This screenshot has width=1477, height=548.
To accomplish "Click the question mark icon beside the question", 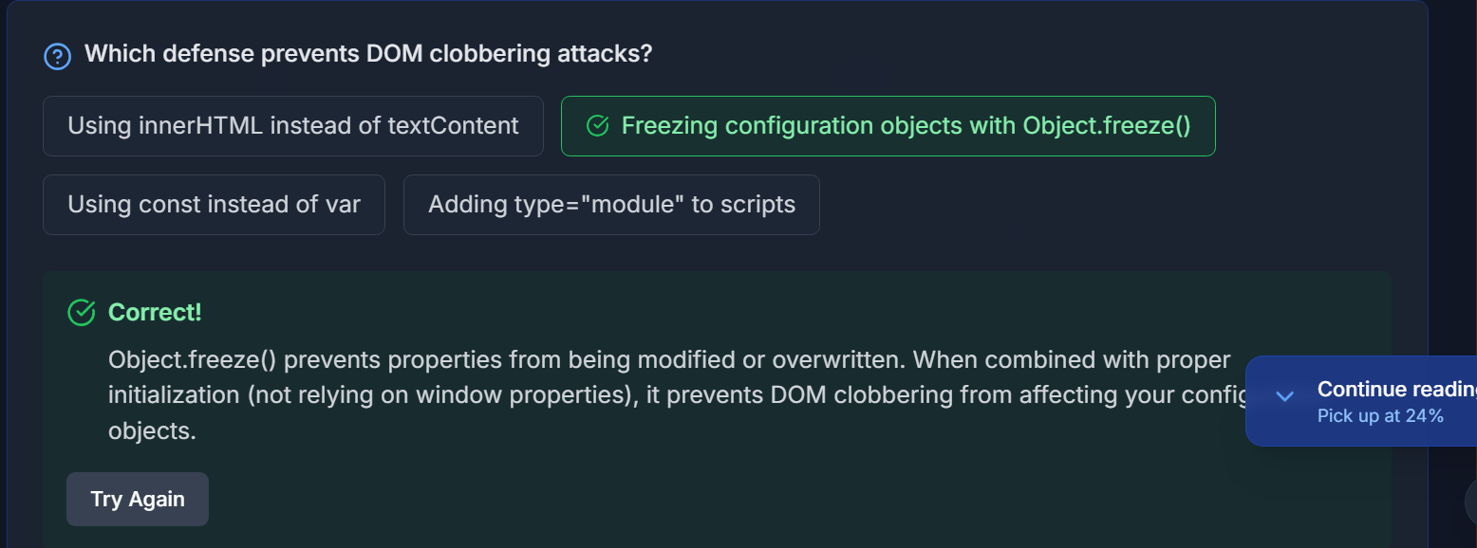I will pos(58,57).
